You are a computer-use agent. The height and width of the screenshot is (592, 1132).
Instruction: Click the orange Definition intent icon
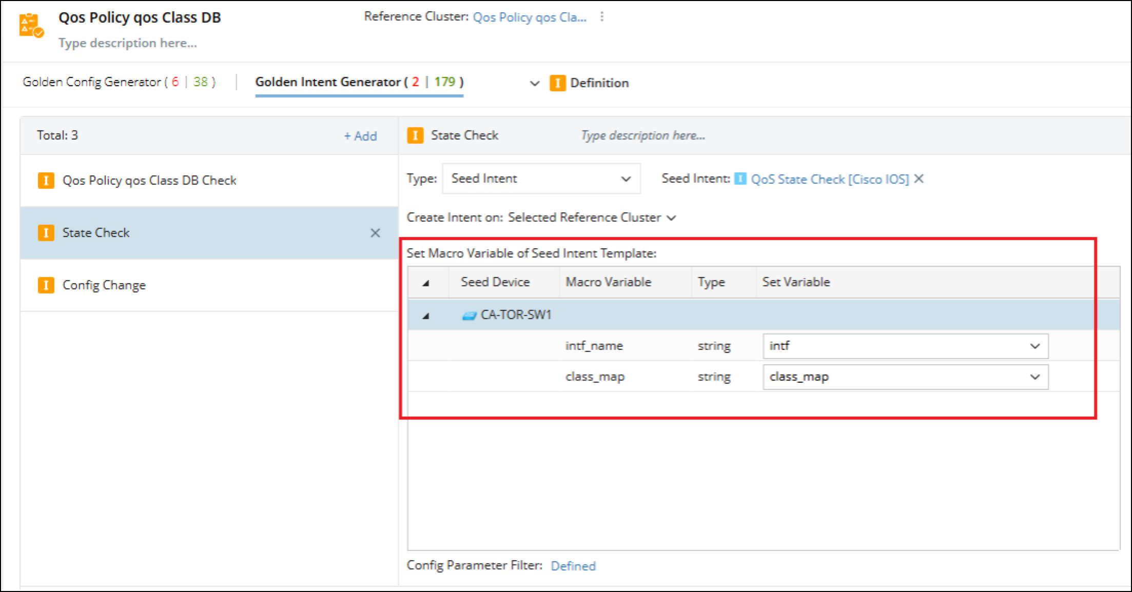coord(559,83)
